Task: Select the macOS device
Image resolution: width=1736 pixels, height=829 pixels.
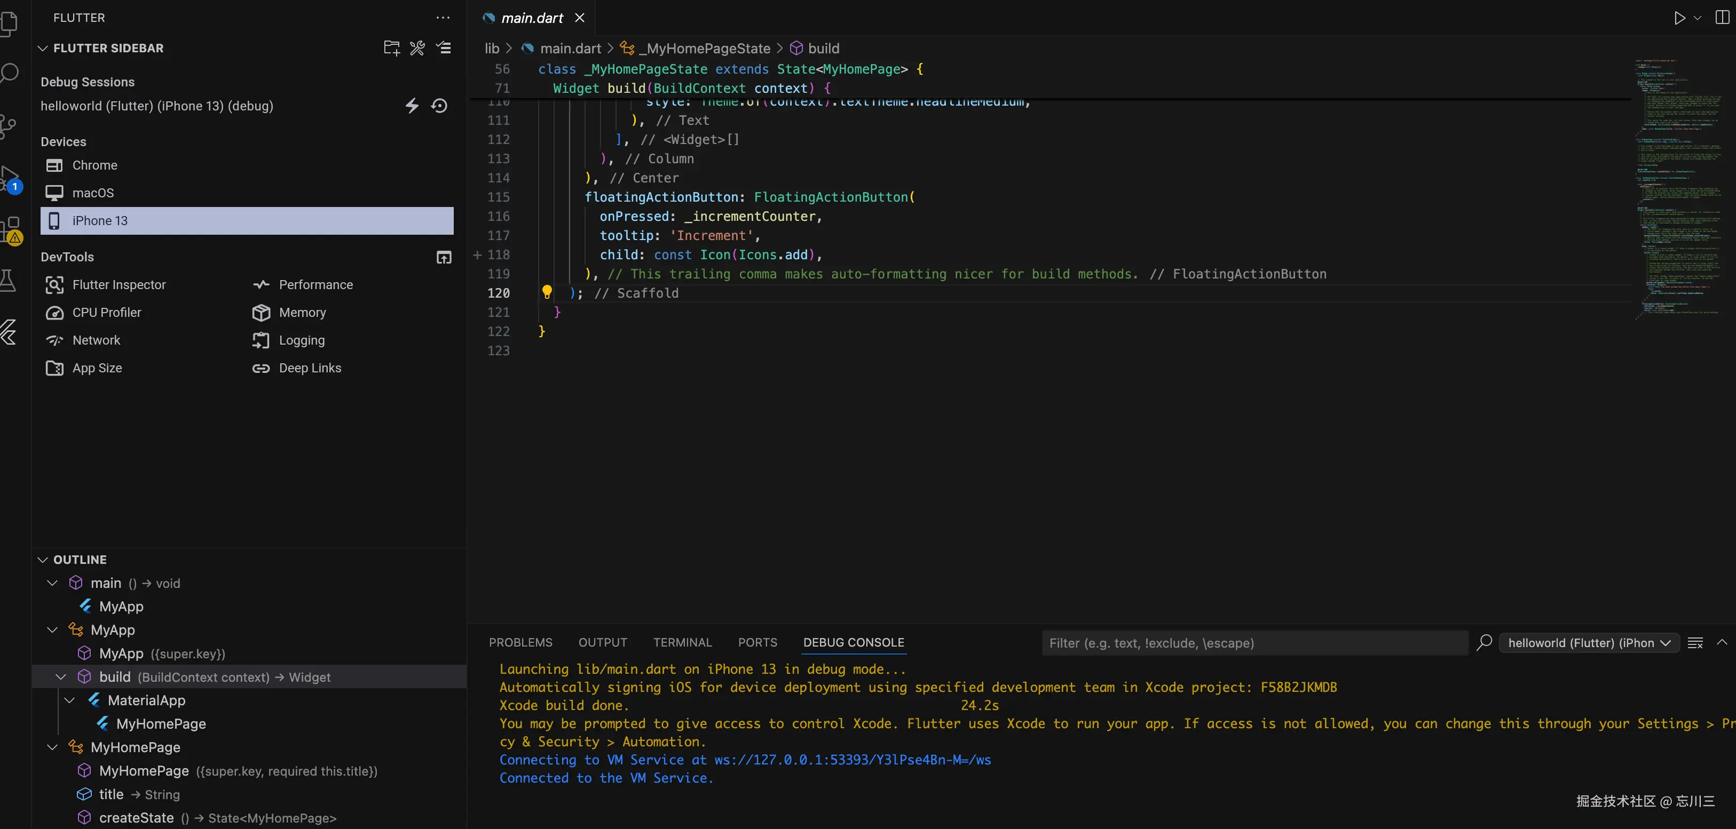Action: 93,193
